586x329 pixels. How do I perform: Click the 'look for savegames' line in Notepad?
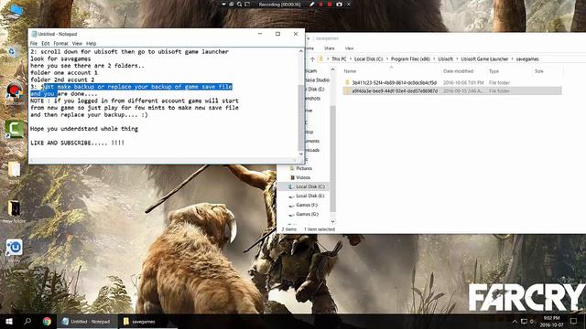click(60, 58)
